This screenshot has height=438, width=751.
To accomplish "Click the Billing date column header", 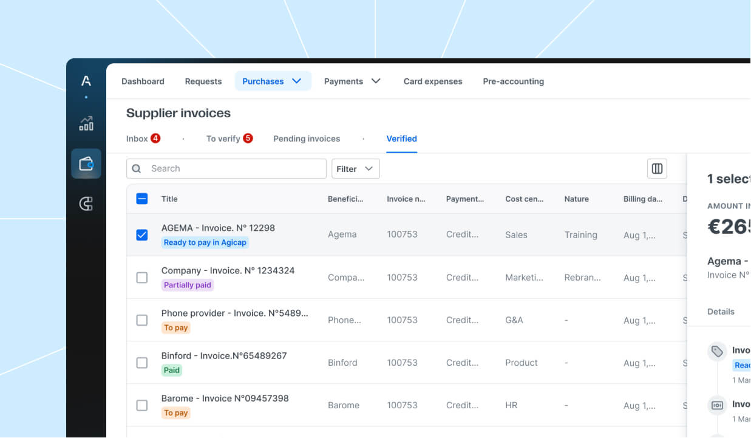I will click(x=643, y=199).
